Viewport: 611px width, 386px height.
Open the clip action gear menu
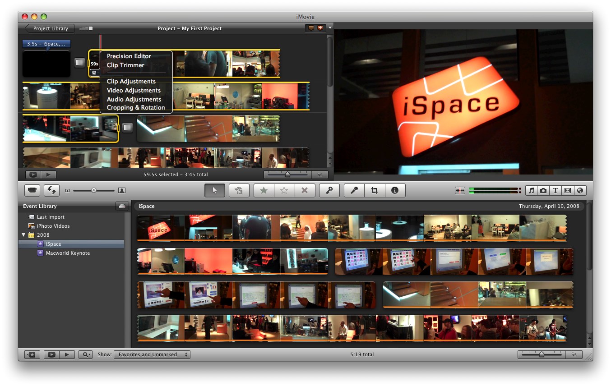[94, 73]
